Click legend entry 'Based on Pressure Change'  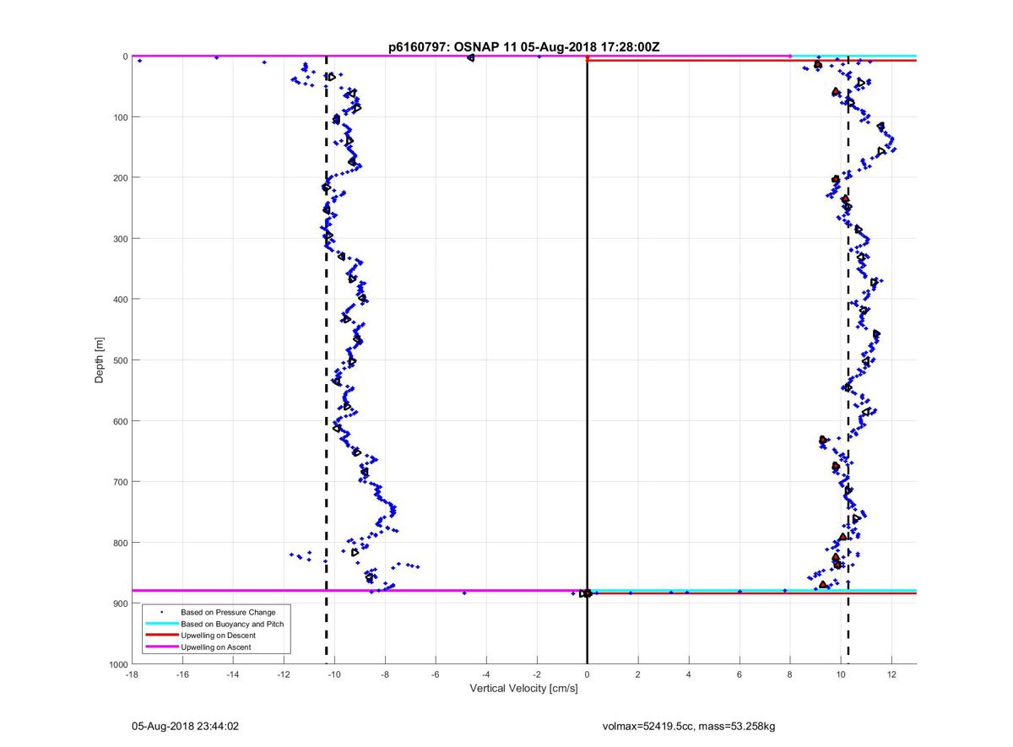(x=228, y=612)
